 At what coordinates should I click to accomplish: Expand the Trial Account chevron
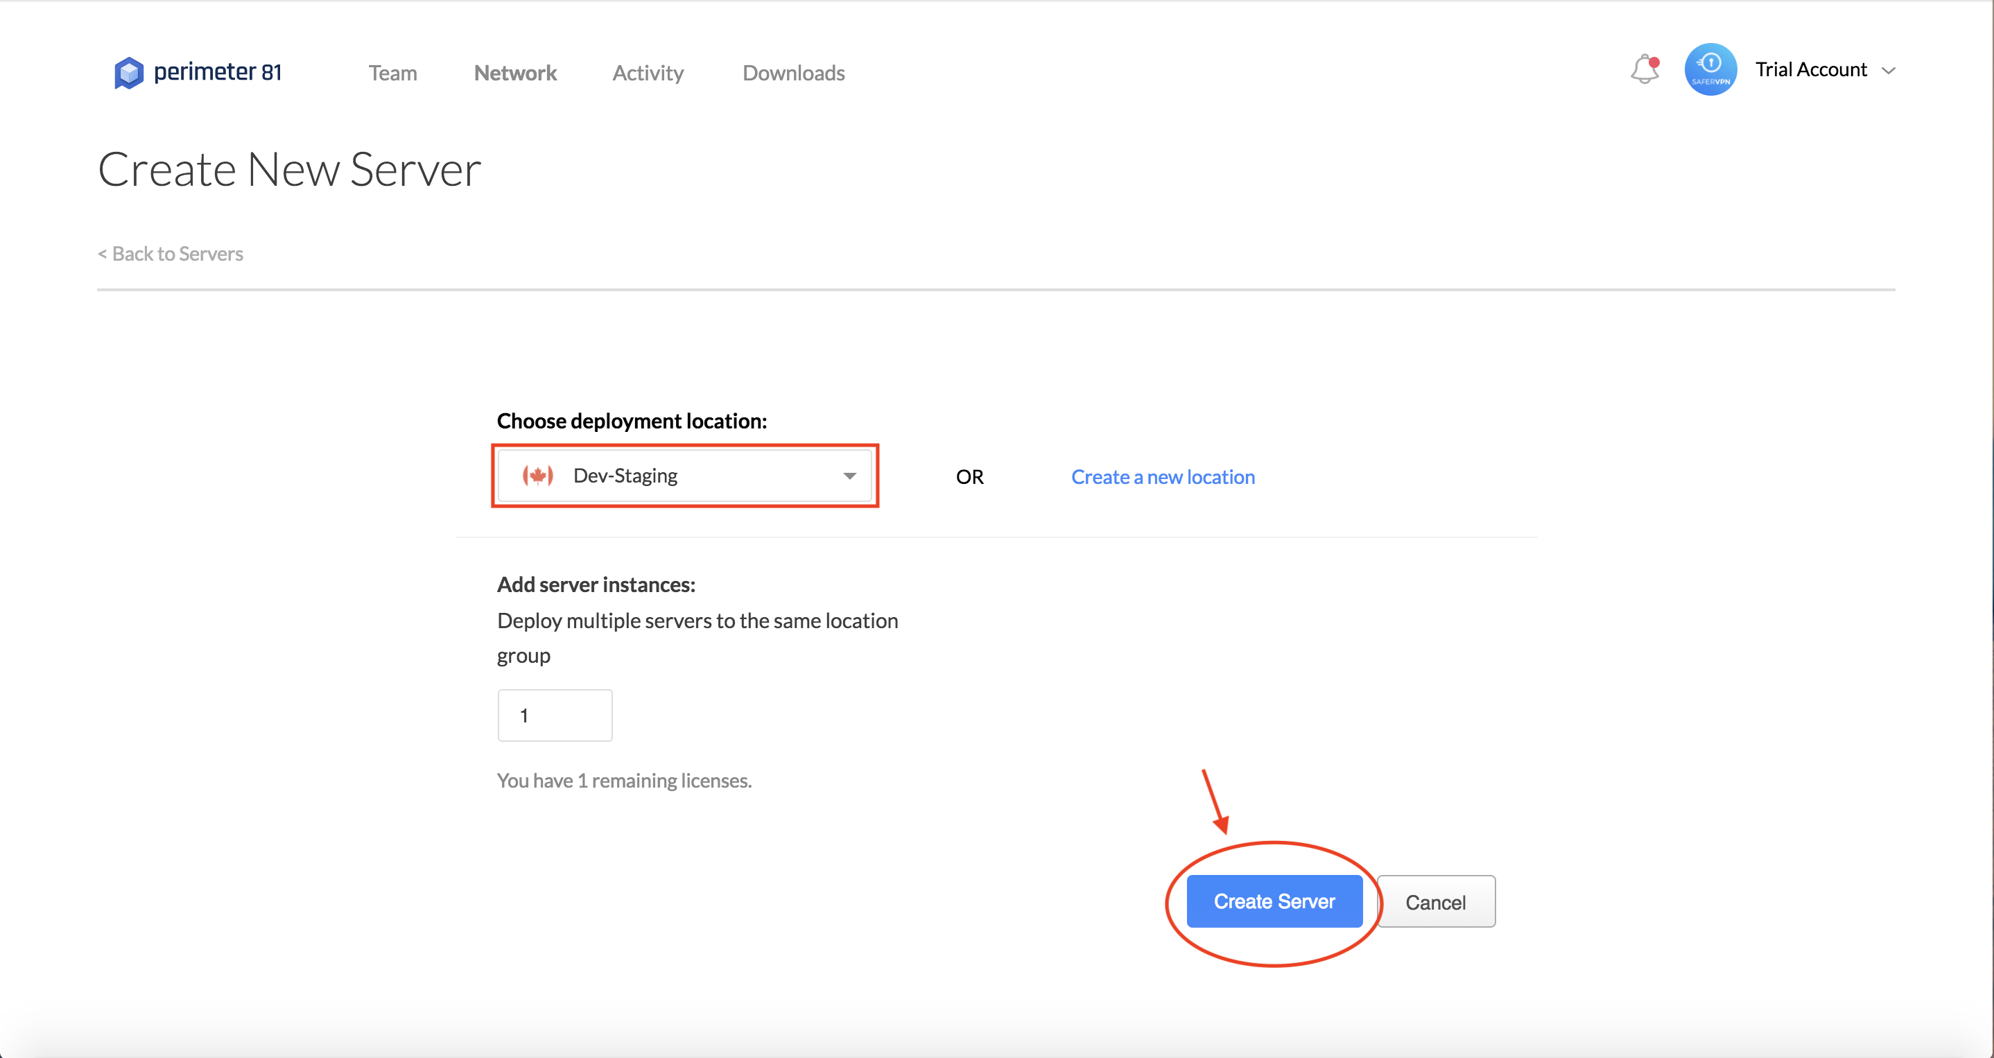pos(1889,71)
